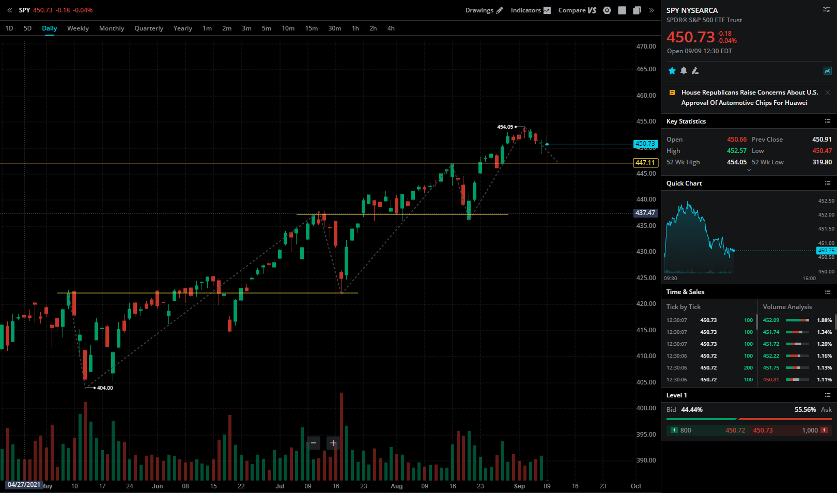Select the Weekly timeframe

pos(78,28)
